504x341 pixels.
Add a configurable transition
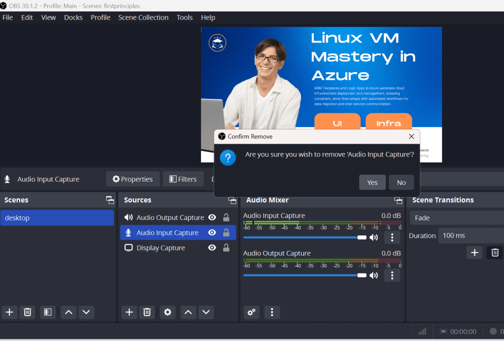474,253
